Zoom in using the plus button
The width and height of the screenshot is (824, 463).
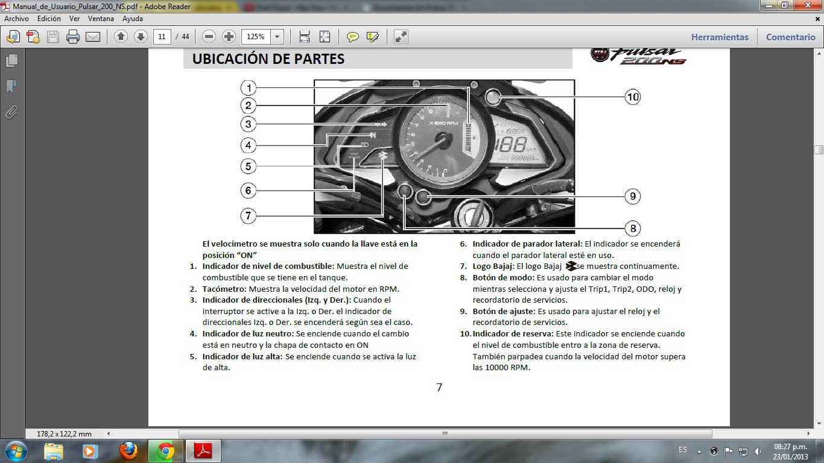[x=229, y=37]
